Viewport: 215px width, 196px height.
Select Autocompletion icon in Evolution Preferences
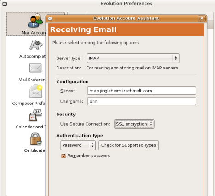pos(36,45)
